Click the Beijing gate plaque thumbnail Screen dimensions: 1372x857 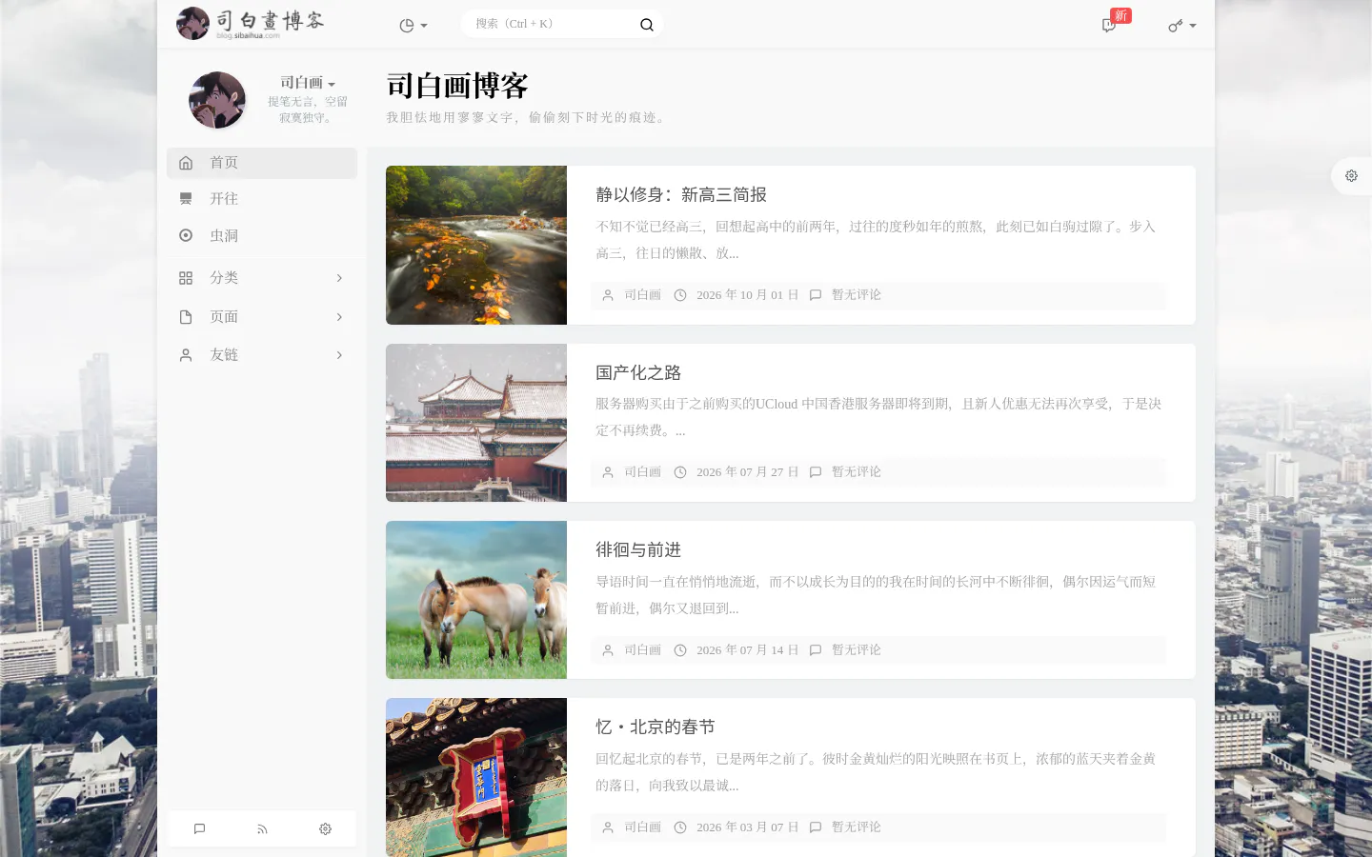click(476, 777)
